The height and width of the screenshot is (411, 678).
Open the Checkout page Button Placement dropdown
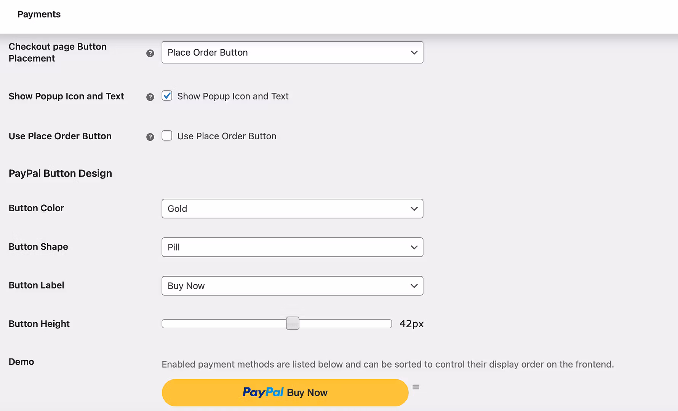point(292,53)
